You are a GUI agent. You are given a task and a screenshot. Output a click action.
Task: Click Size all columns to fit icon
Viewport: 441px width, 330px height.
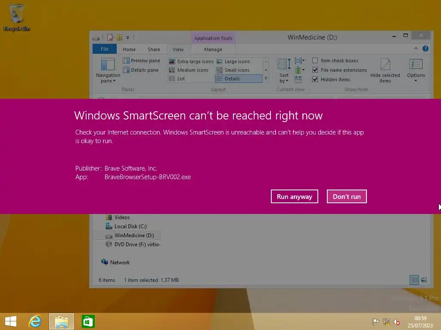[x=298, y=79]
